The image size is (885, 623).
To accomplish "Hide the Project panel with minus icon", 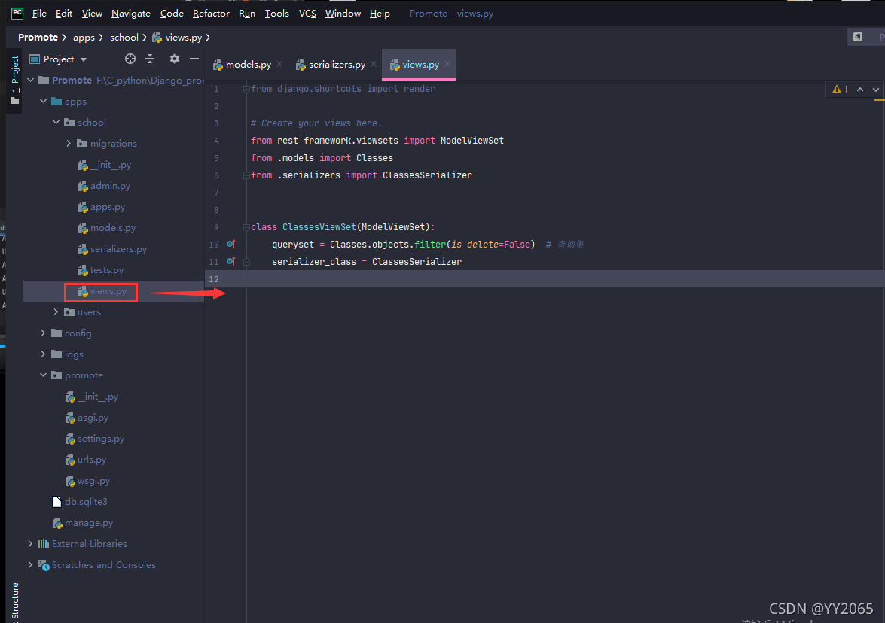I will (194, 59).
